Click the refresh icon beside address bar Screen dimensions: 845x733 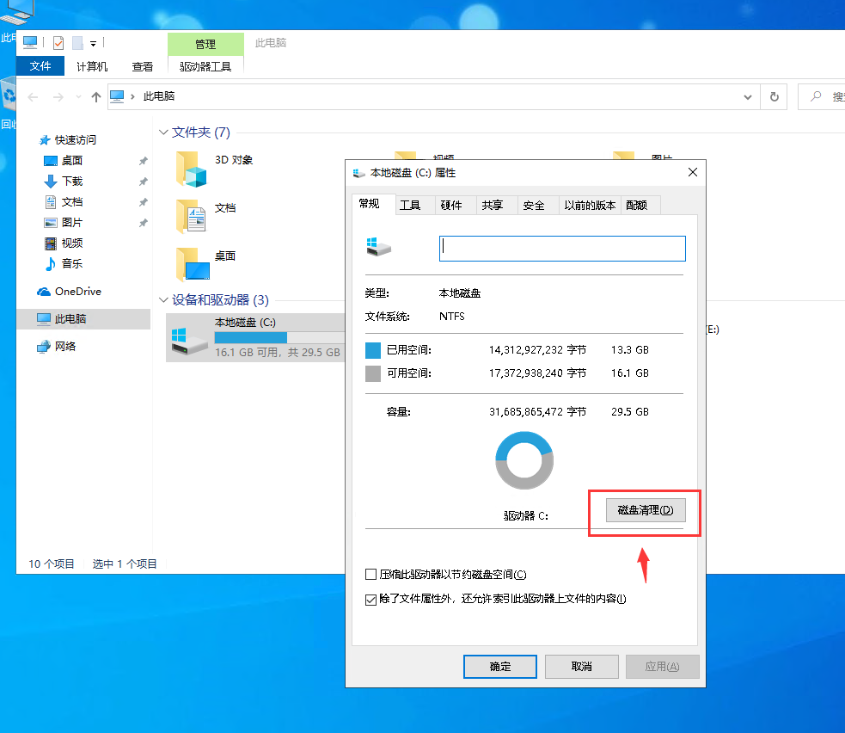point(774,97)
